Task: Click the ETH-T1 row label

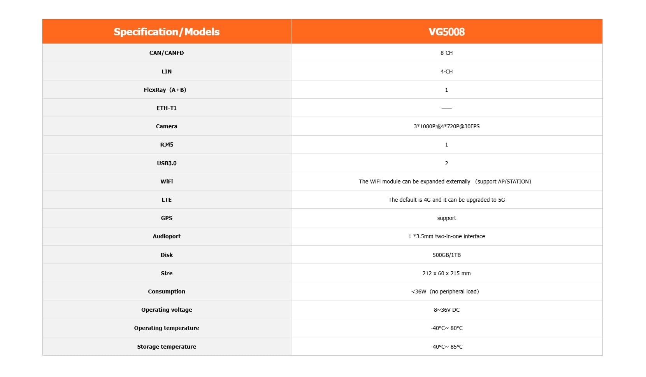Action: tap(167, 108)
